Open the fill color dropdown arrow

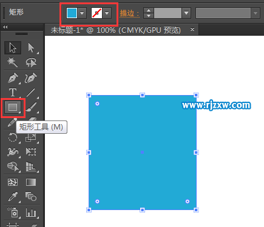coord(82,13)
